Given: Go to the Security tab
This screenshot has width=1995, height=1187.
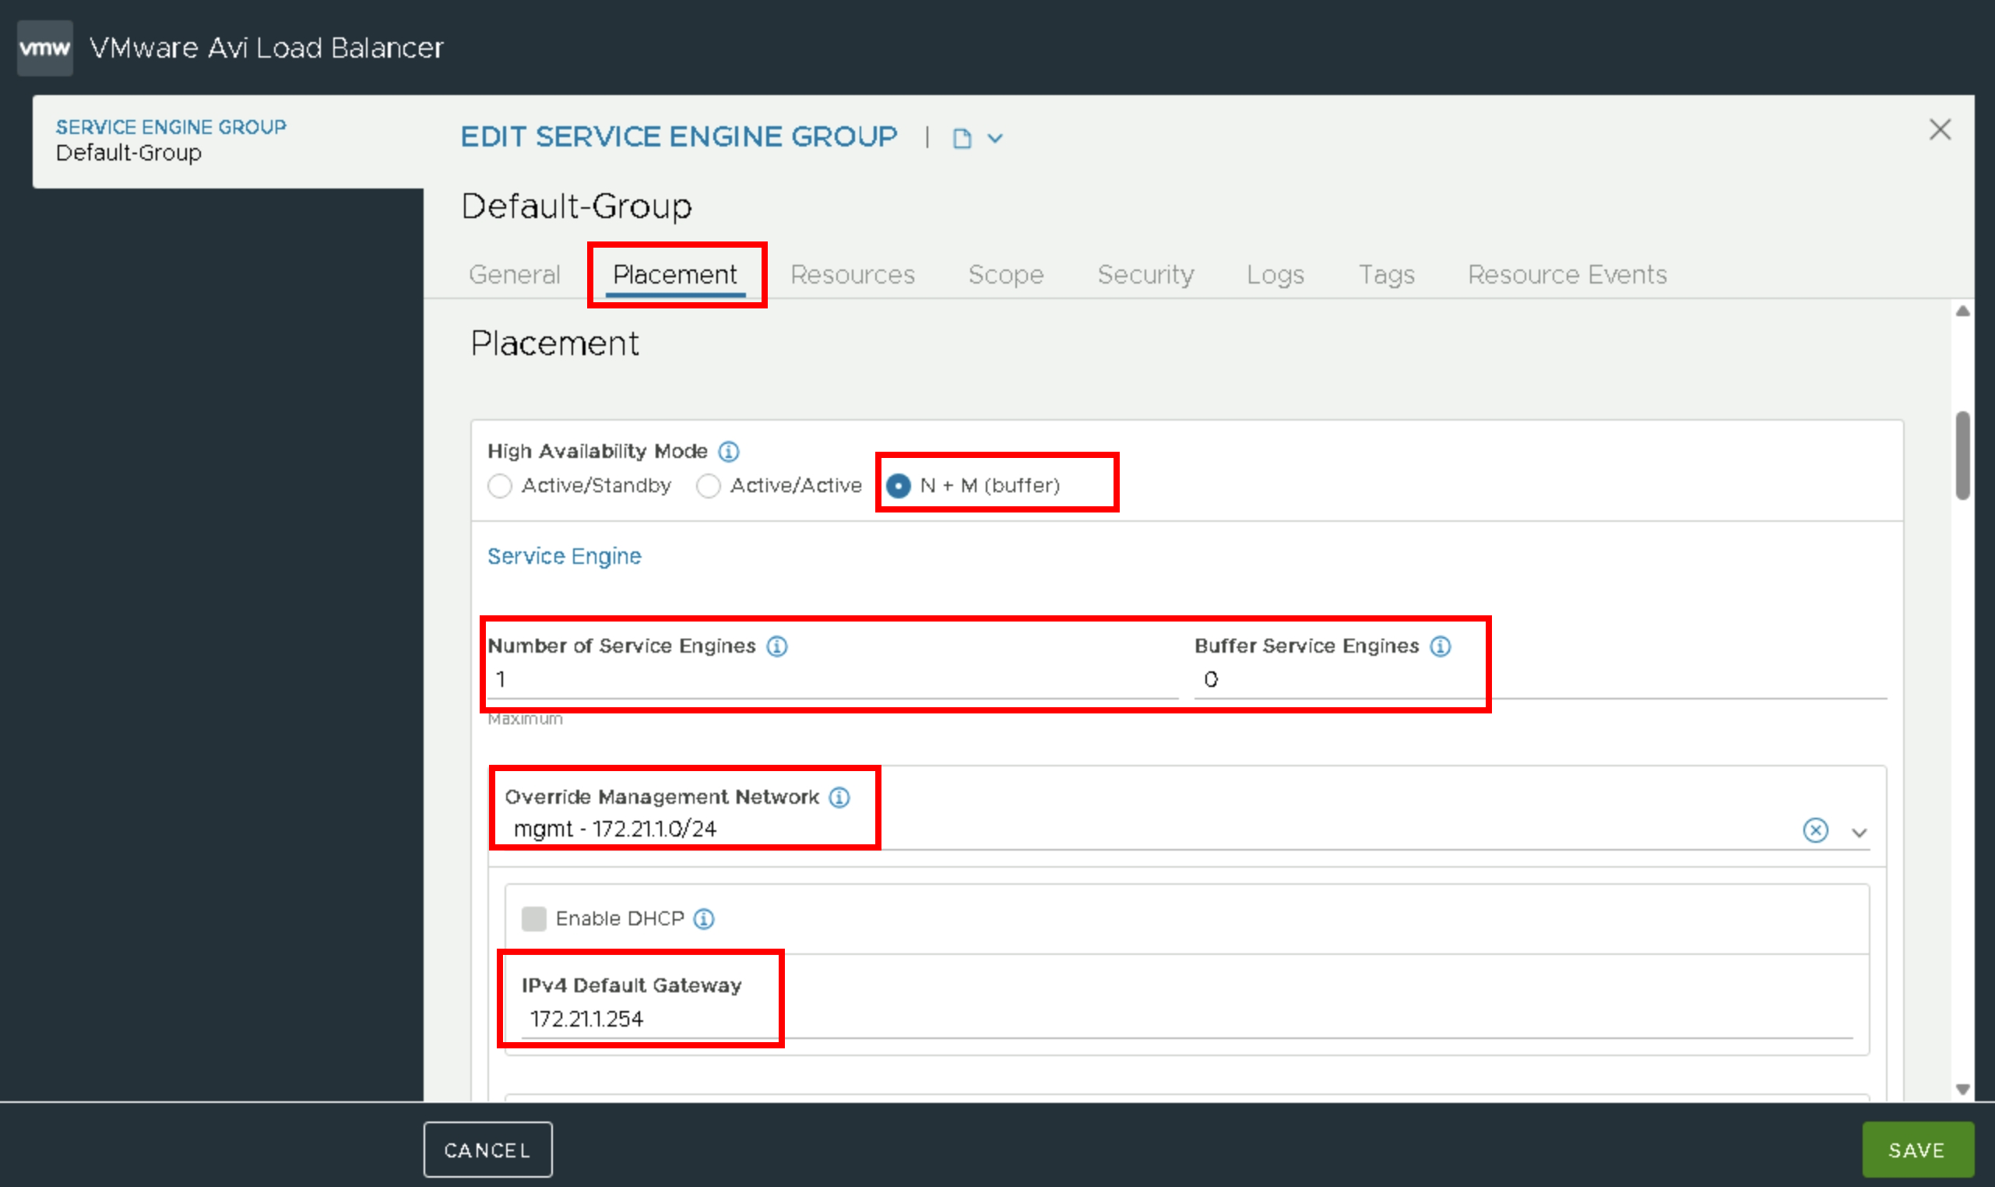Looking at the screenshot, I should [x=1145, y=274].
